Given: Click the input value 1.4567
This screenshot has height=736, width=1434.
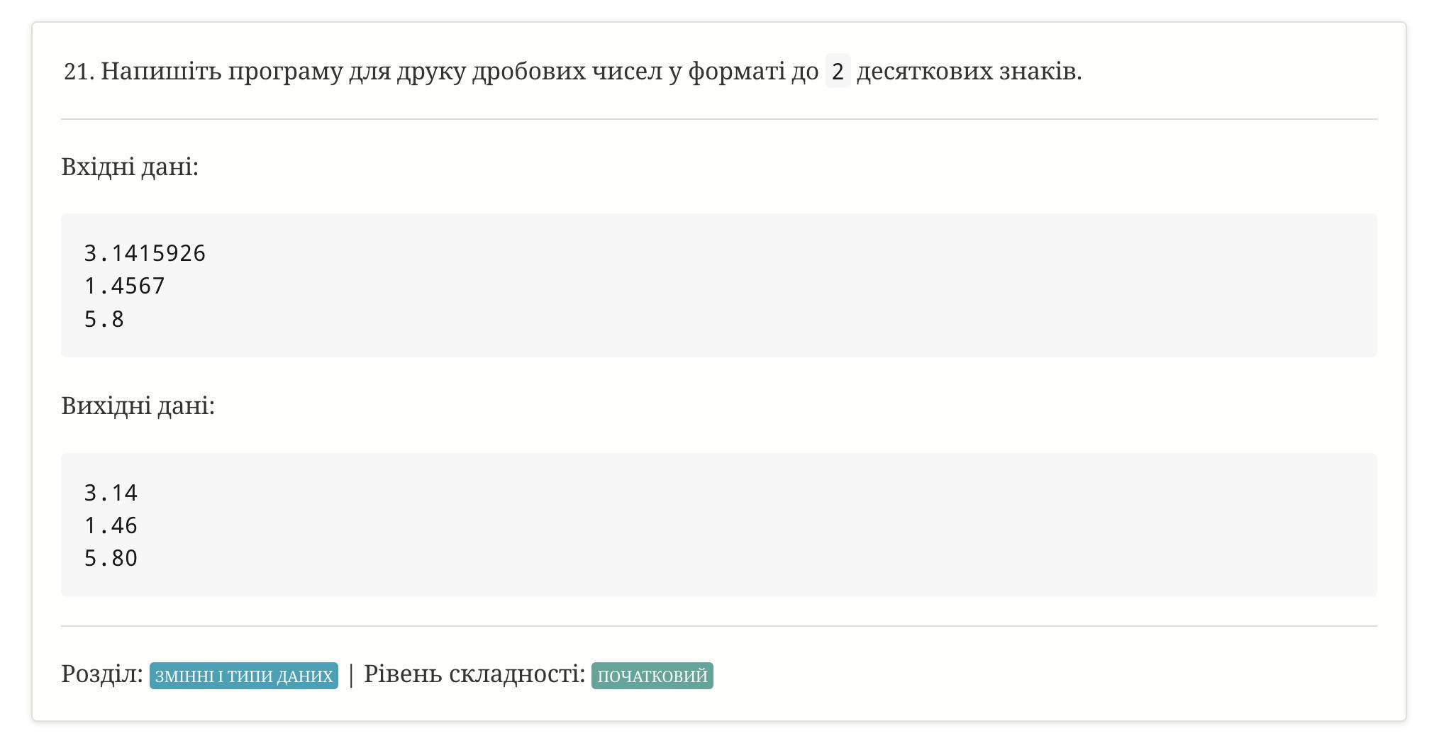Looking at the screenshot, I should [125, 286].
